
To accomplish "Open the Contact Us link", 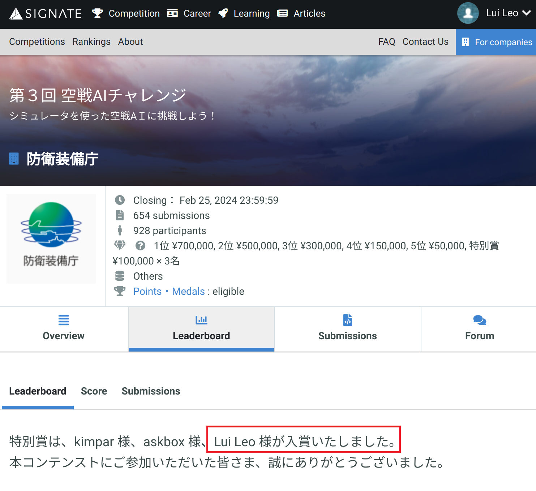I will [425, 42].
